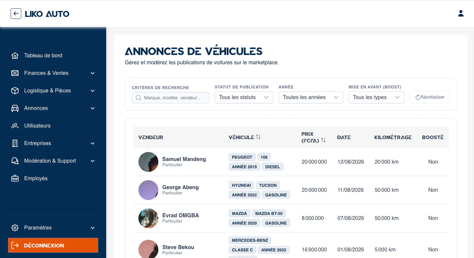Click the CLASSE C tag
Image resolution: width=474 pixels, height=258 pixels.
pos(242,250)
